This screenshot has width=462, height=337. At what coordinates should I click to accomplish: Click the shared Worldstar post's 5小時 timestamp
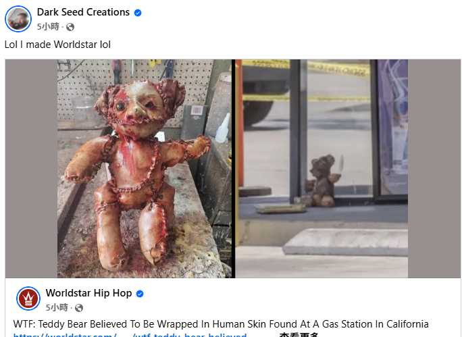click(x=57, y=307)
